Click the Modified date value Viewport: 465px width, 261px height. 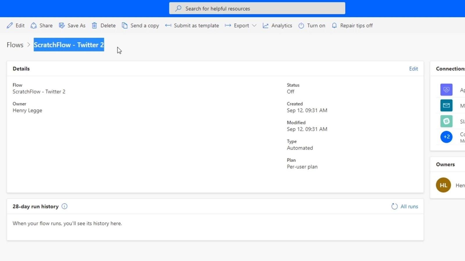coord(307,129)
